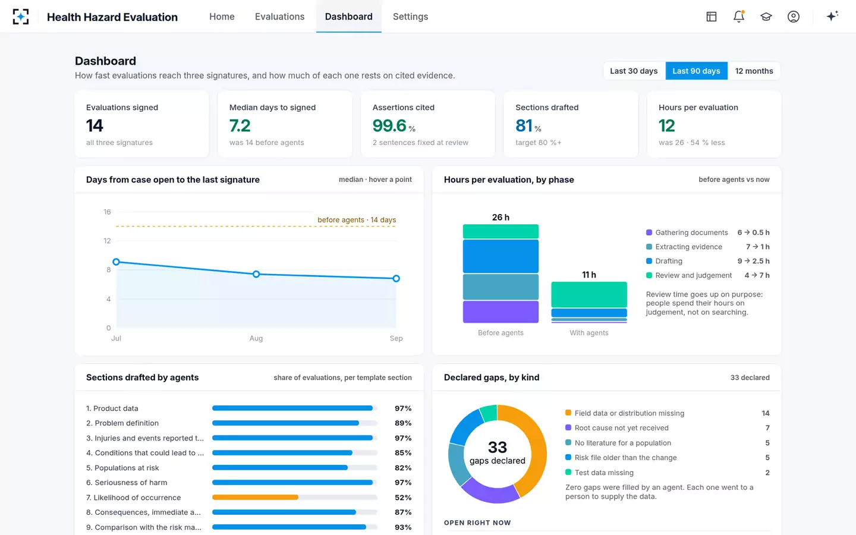Click the With agents stacked bar
Viewport: 856px width, 535px height.
[589, 302]
